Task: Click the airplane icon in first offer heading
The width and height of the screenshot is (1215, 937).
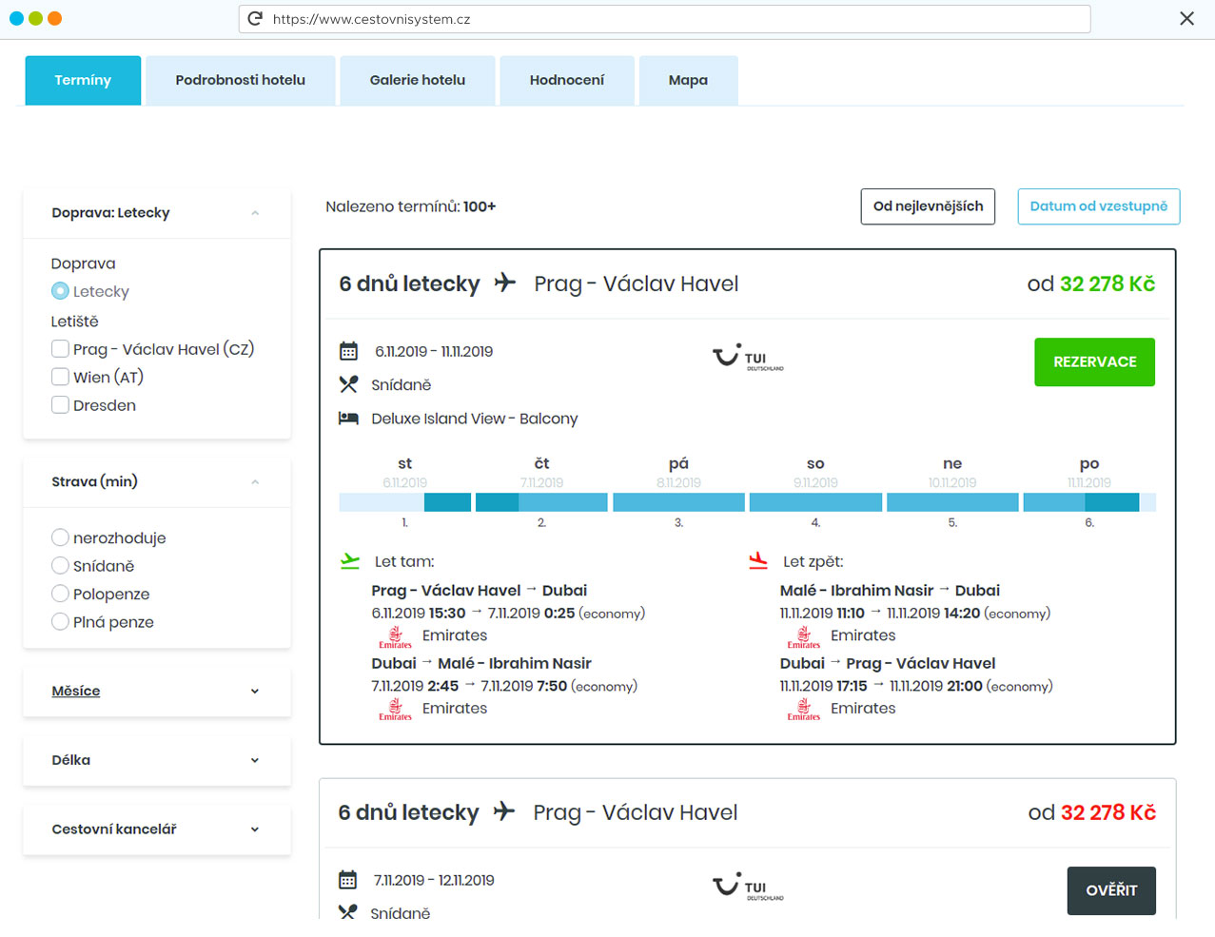Action: pyautogui.click(x=505, y=283)
